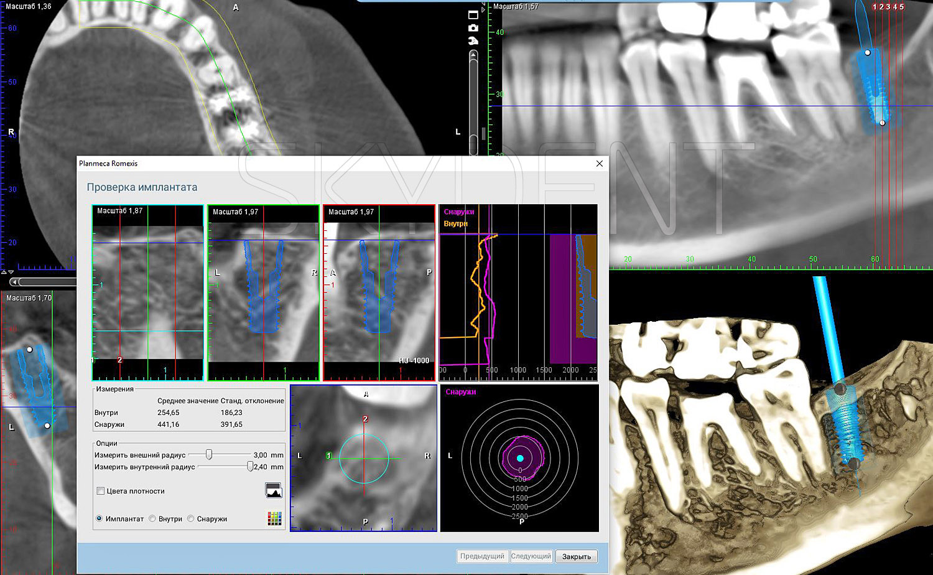Viewport: 933px width, 575px height.
Task: Click the blue-bordered axial cross-section with circle
Action: click(x=364, y=458)
